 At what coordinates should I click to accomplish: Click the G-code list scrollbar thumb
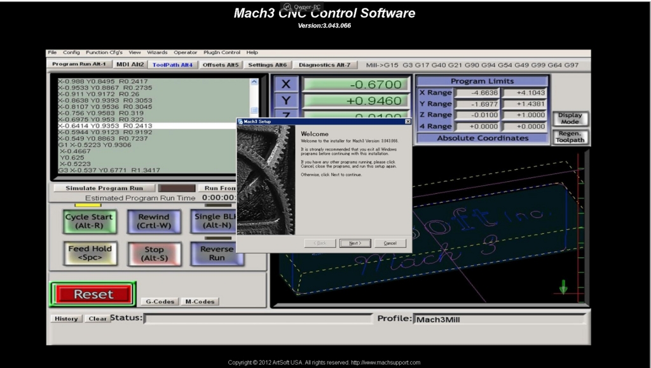click(x=254, y=111)
